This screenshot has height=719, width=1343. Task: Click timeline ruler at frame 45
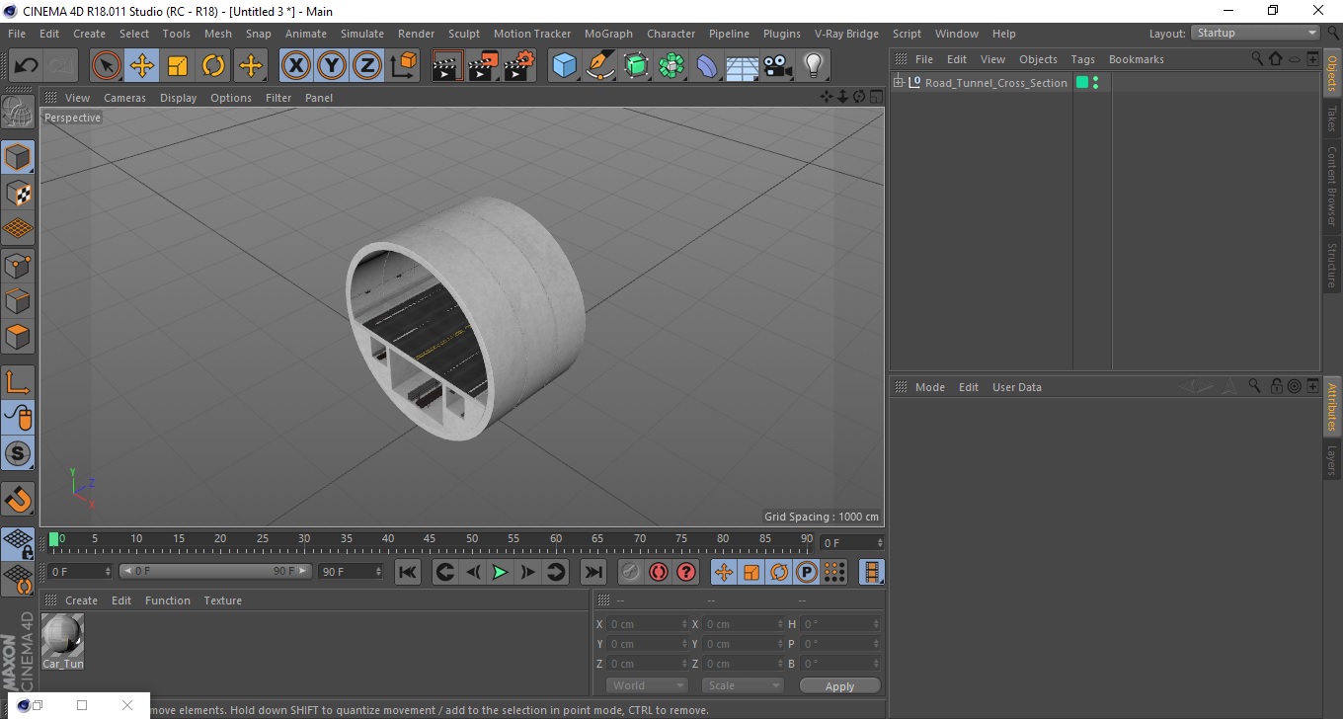(431, 539)
